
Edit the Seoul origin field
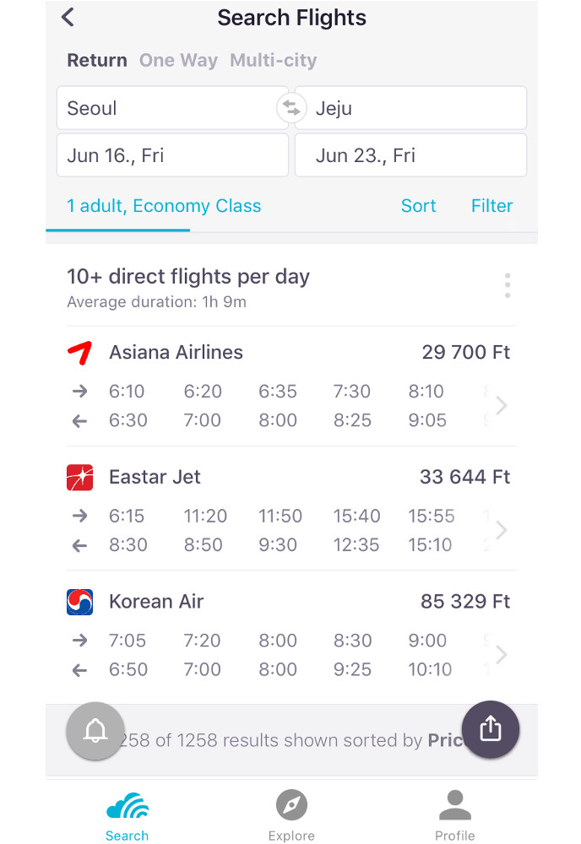click(x=172, y=108)
